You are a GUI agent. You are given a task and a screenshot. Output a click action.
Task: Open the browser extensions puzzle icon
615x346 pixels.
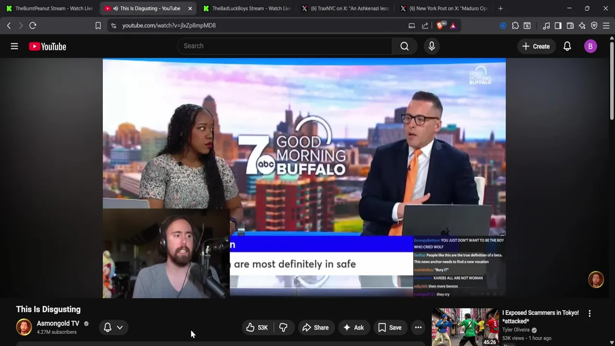(515, 25)
